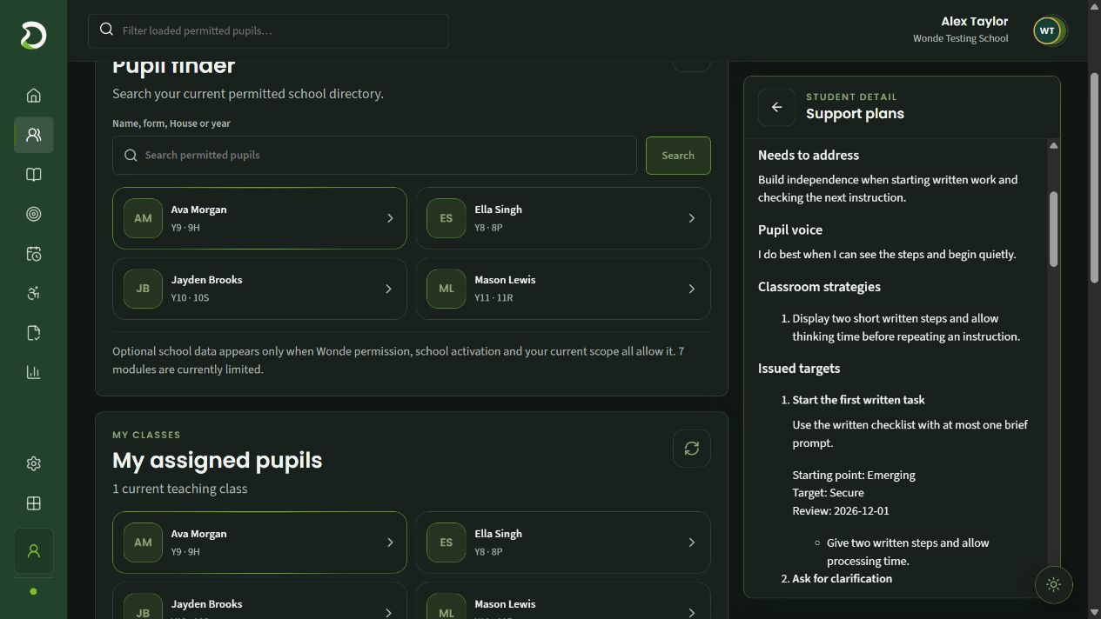This screenshot has width=1101, height=619.
Task: Open the target icon in sidebar
Action: coord(33,214)
